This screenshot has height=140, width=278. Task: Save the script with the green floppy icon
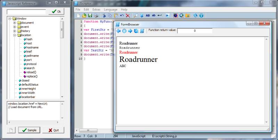coord(90,16)
